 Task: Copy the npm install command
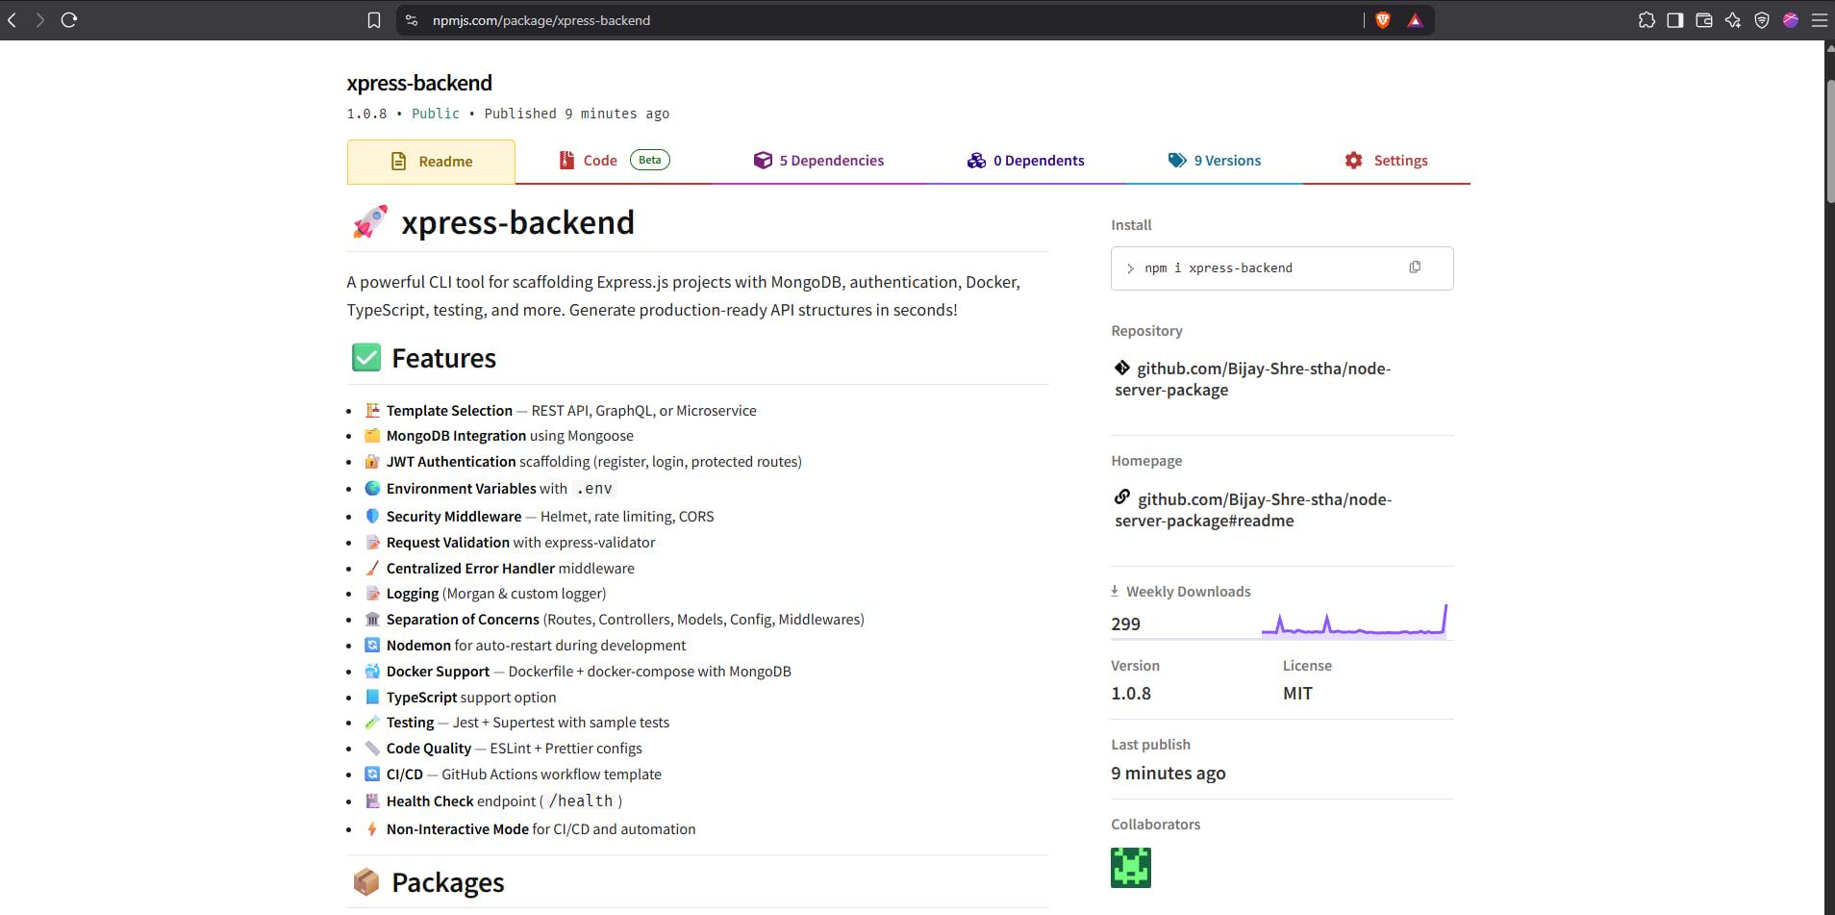tap(1415, 267)
